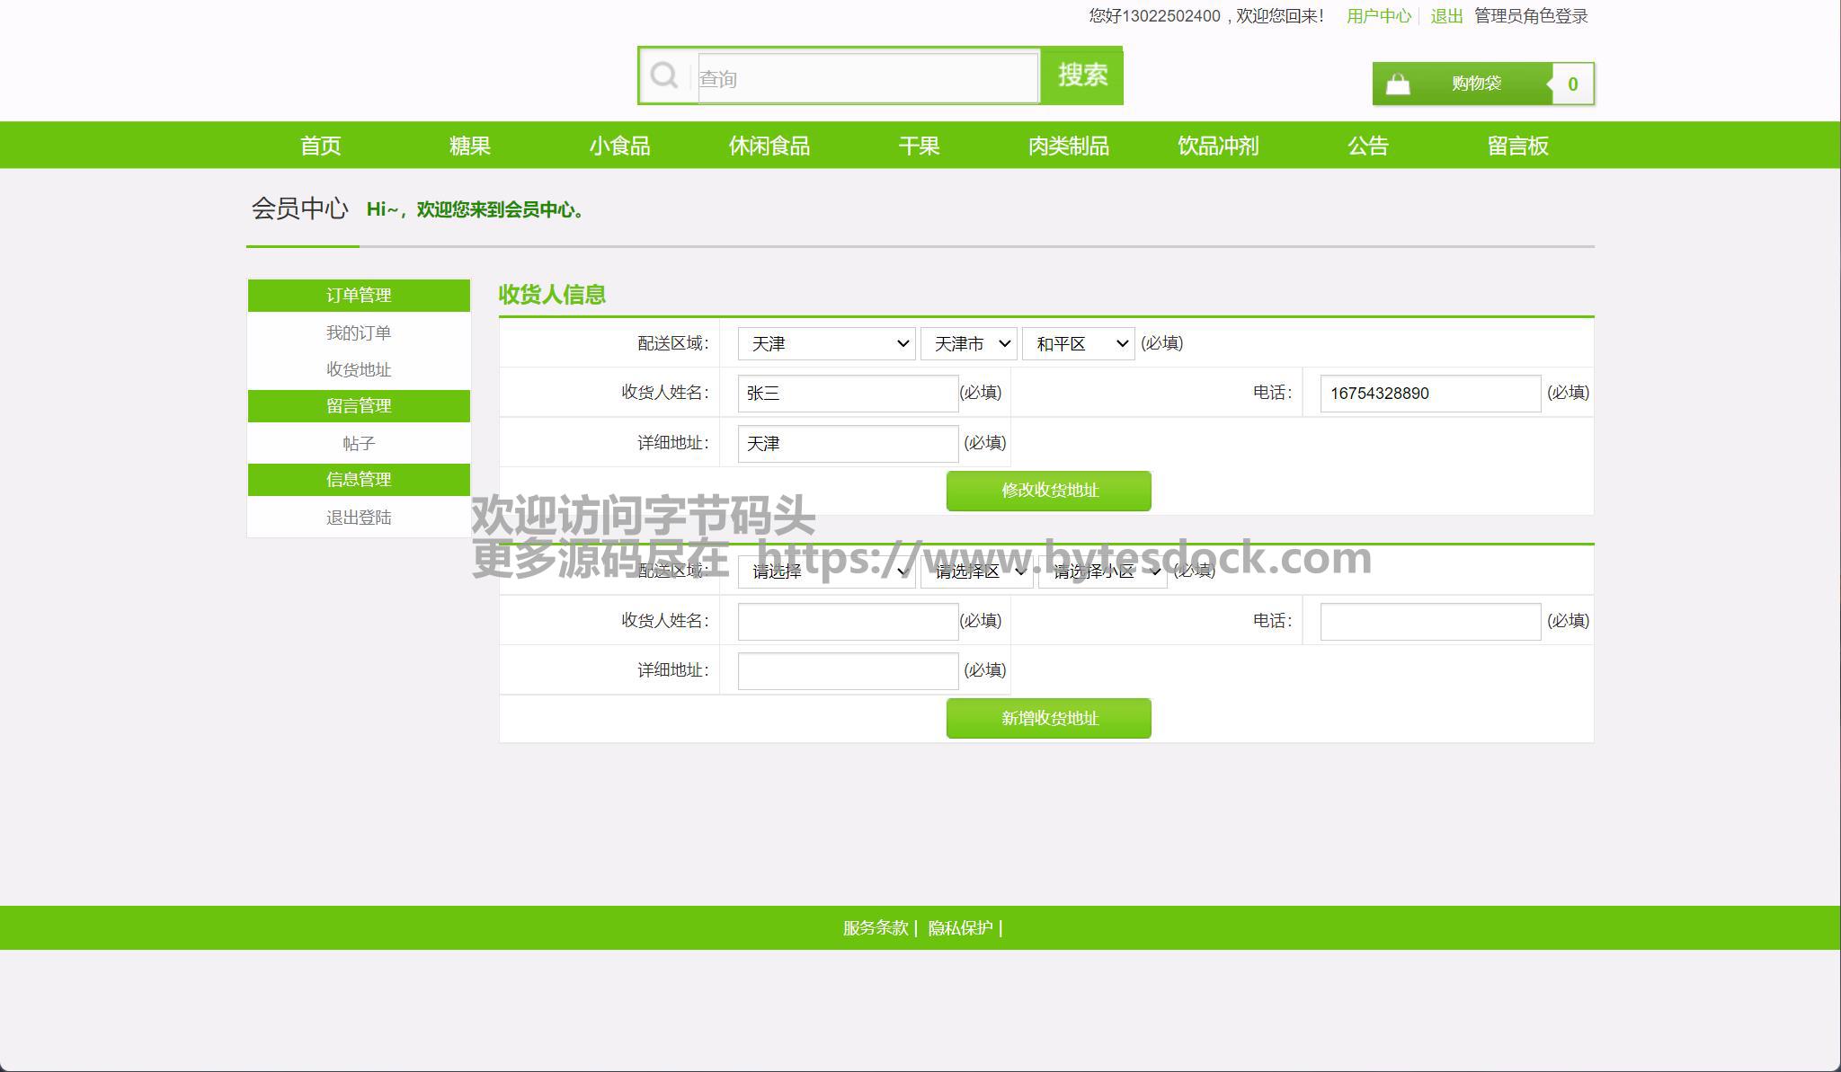Click the 查询 search input field
This screenshot has height=1072, width=1841.
click(867, 78)
